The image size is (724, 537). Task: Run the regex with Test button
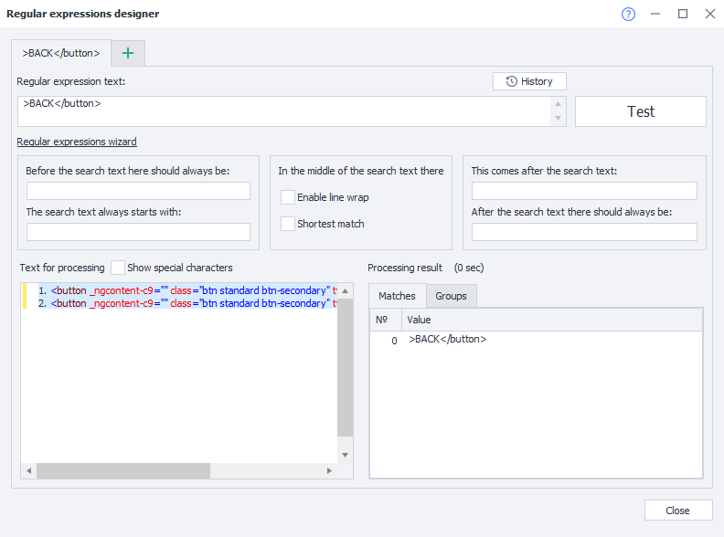pyautogui.click(x=640, y=111)
